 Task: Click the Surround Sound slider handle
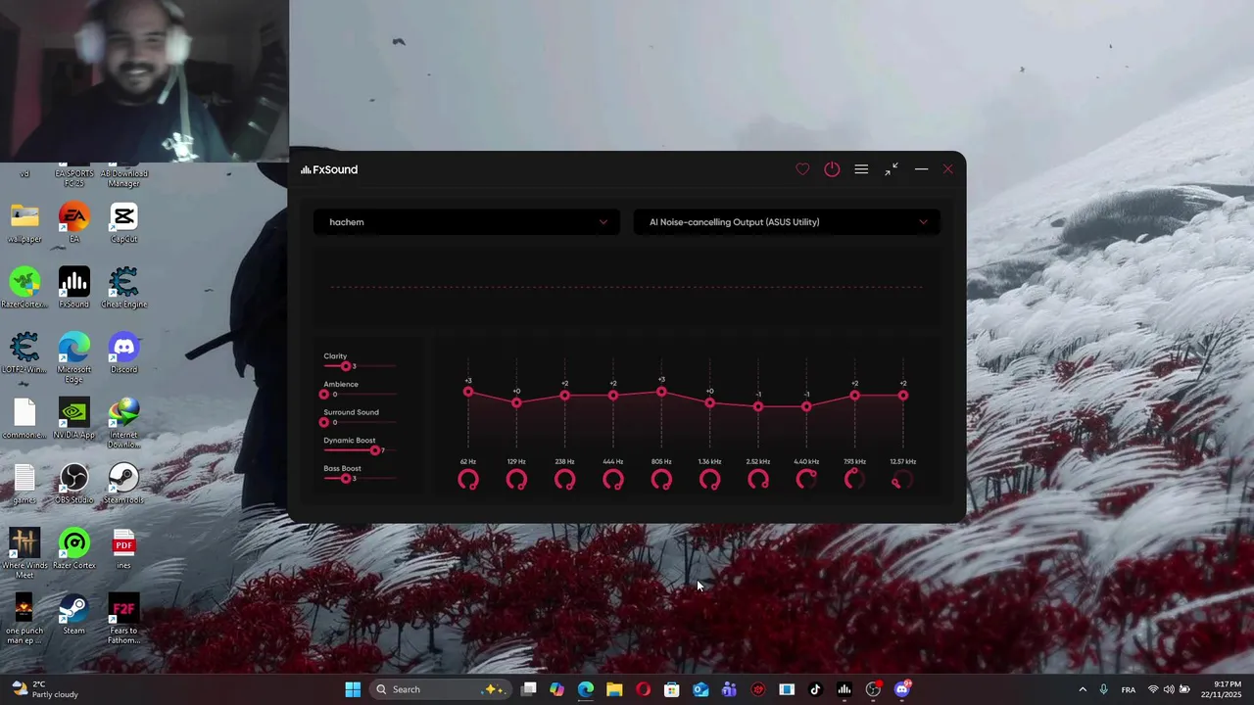(x=324, y=422)
